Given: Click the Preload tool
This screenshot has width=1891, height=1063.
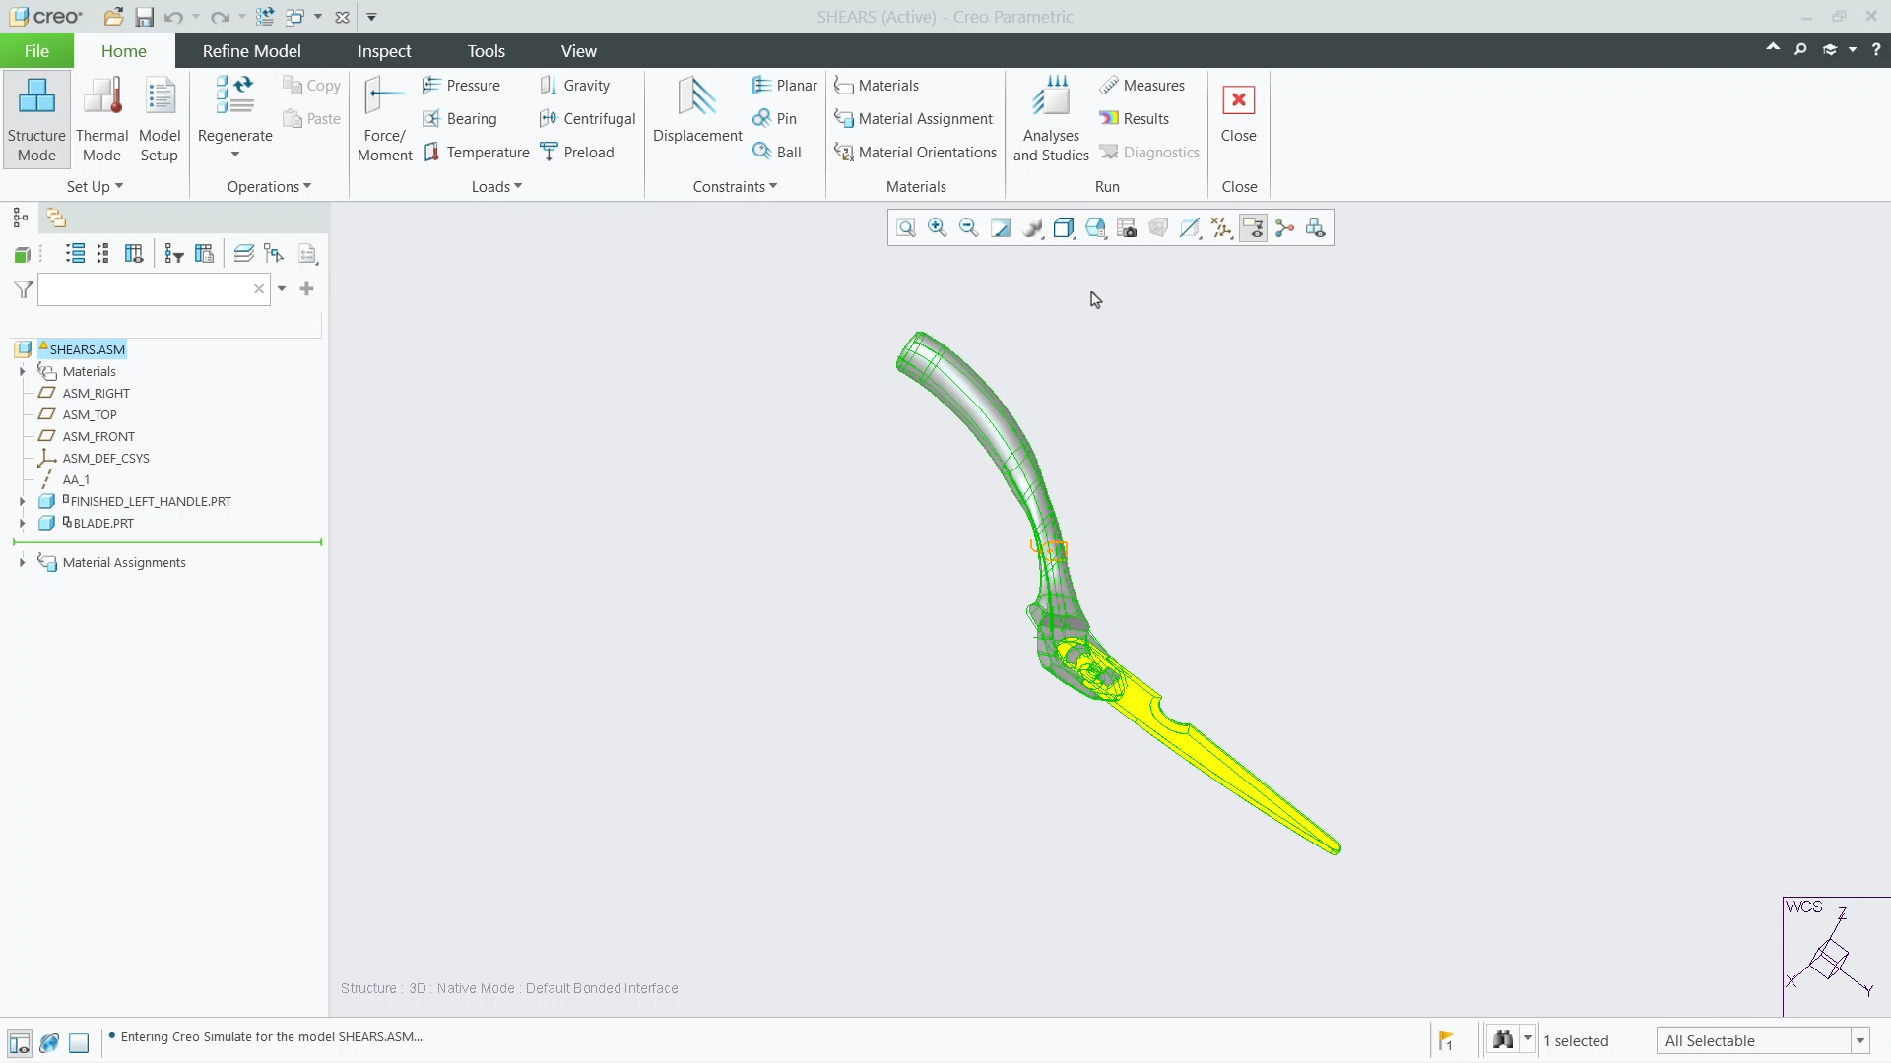Looking at the screenshot, I should pos(577,153).
